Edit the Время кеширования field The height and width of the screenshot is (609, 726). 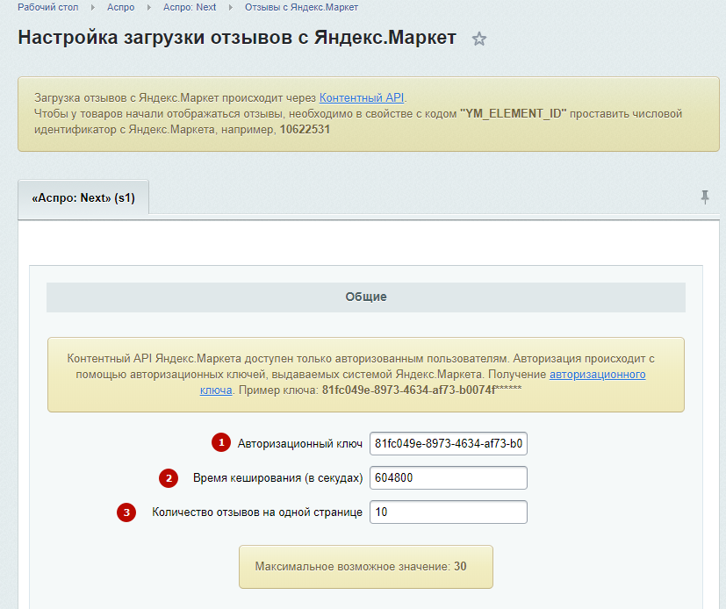449,478
